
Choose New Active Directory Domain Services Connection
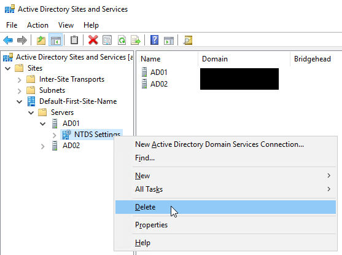[x=225, y=144]
